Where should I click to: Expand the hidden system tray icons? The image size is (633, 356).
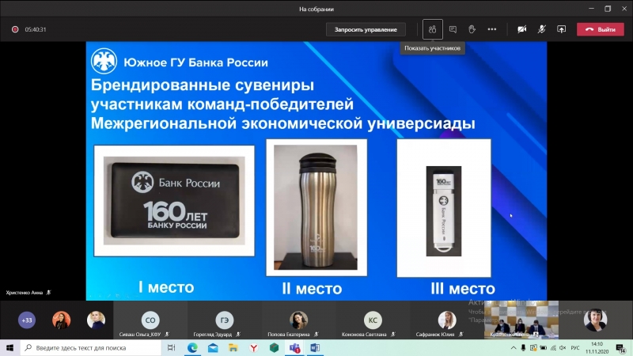pyautogui.click(x=513, y=347)
